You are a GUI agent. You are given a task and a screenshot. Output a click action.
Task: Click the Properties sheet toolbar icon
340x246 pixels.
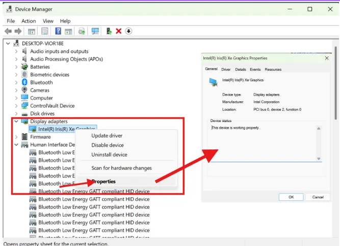coord(45,31)
